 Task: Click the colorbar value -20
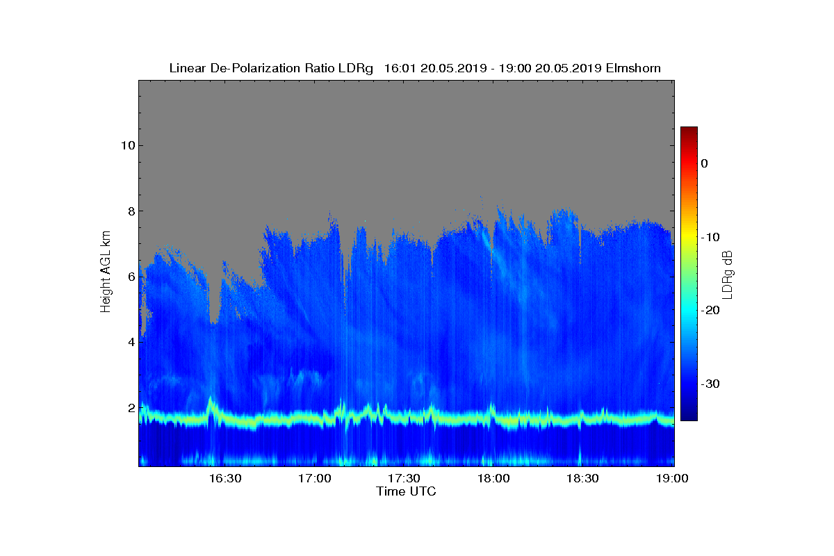711,311
